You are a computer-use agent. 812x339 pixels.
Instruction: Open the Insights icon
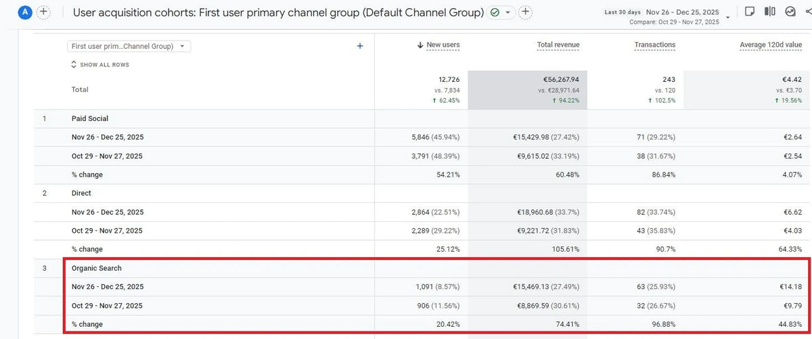coord(790,12)
